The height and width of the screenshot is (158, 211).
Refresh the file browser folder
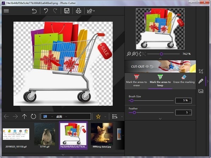(33, 116)
